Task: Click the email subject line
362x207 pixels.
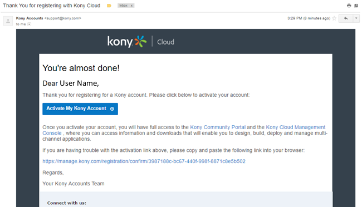Action: [51, 6]
